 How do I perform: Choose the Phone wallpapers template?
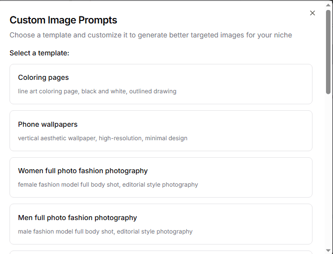click(161, 131)
